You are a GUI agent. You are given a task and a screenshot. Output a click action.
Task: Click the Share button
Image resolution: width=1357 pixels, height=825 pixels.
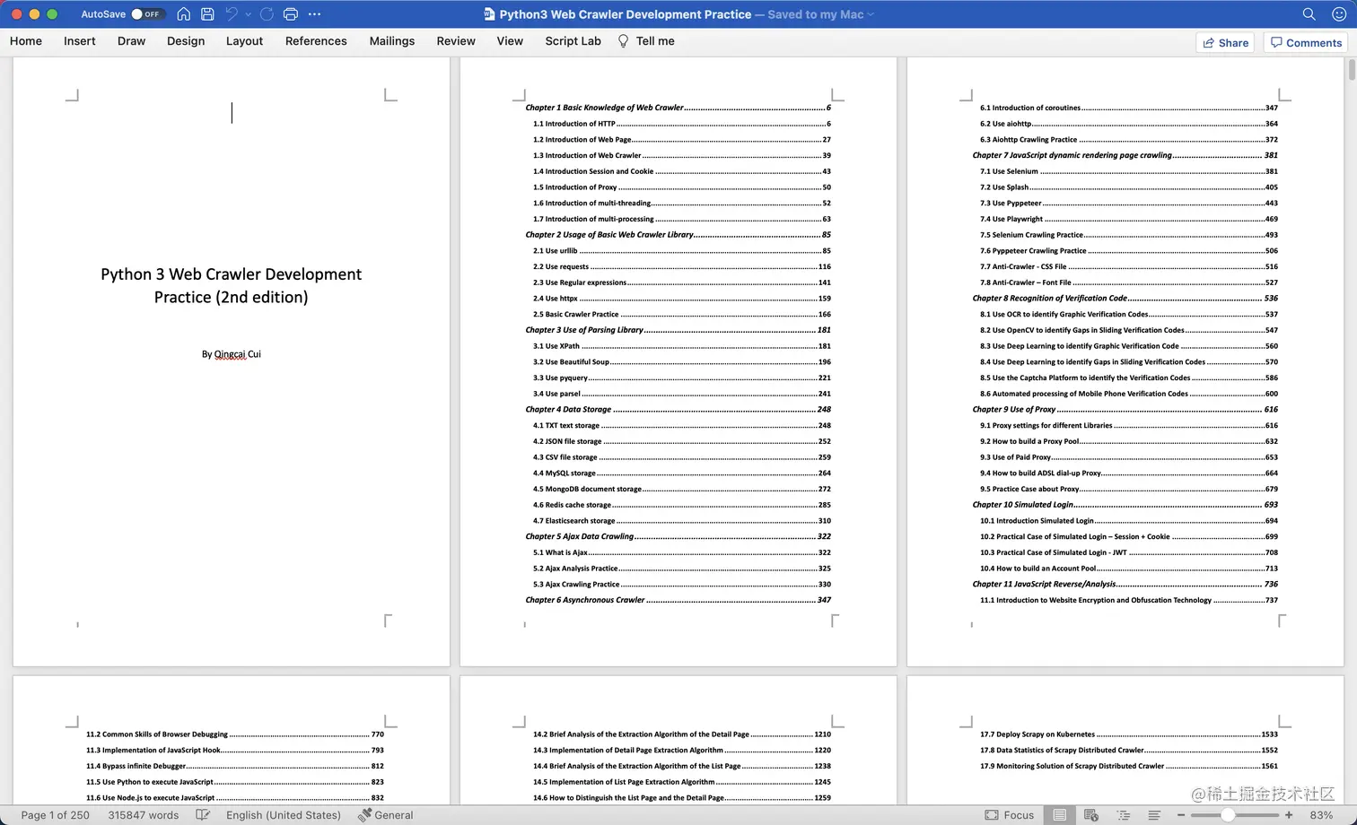(x=1225, y=42)
